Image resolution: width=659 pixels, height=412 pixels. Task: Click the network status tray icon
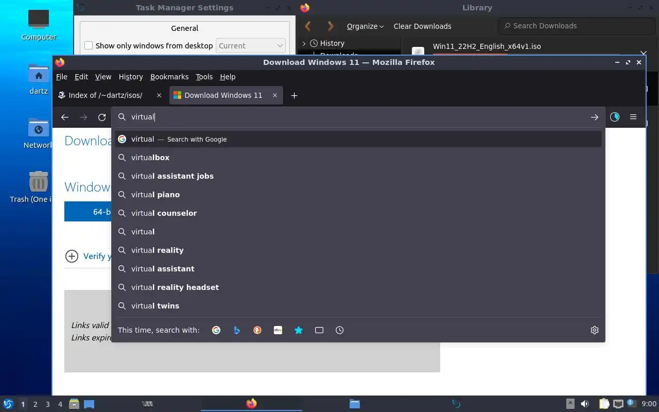[x=618, y=404]
